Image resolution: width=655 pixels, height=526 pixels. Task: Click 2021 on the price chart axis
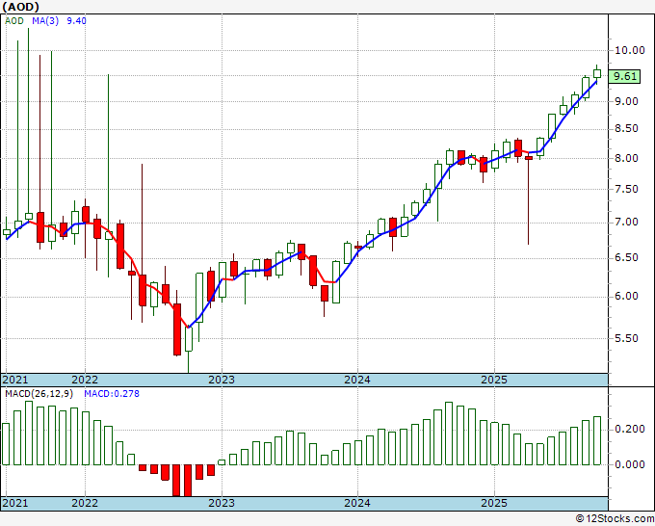click(x=15, y=380)
